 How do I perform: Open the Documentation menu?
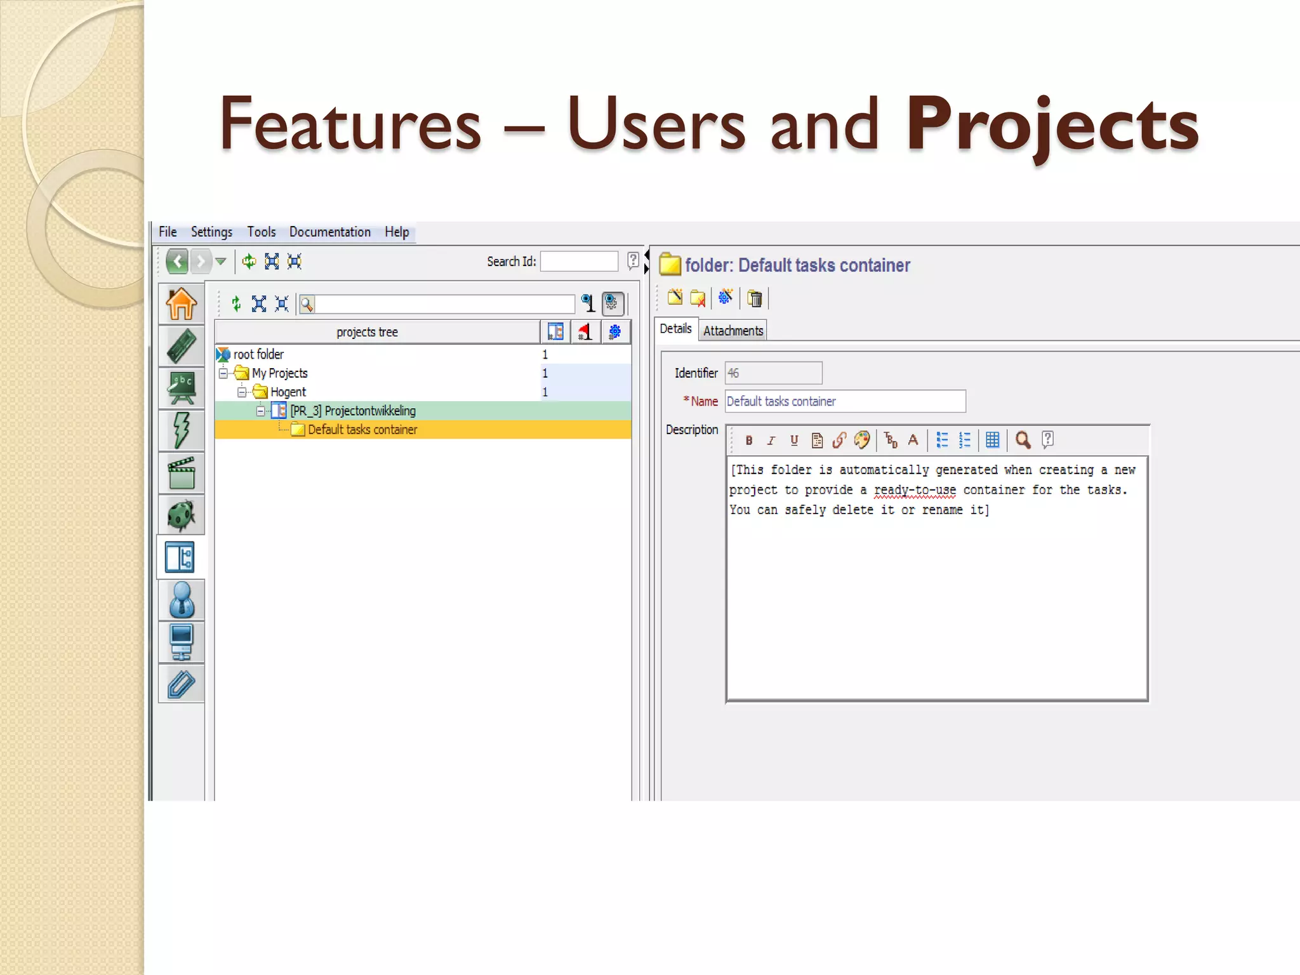point(330,232)
